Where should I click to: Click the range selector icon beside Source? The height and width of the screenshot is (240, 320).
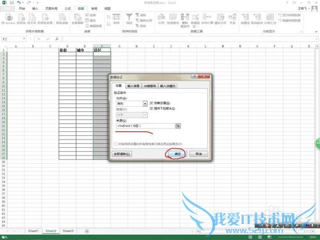click(x=178, y=126)
